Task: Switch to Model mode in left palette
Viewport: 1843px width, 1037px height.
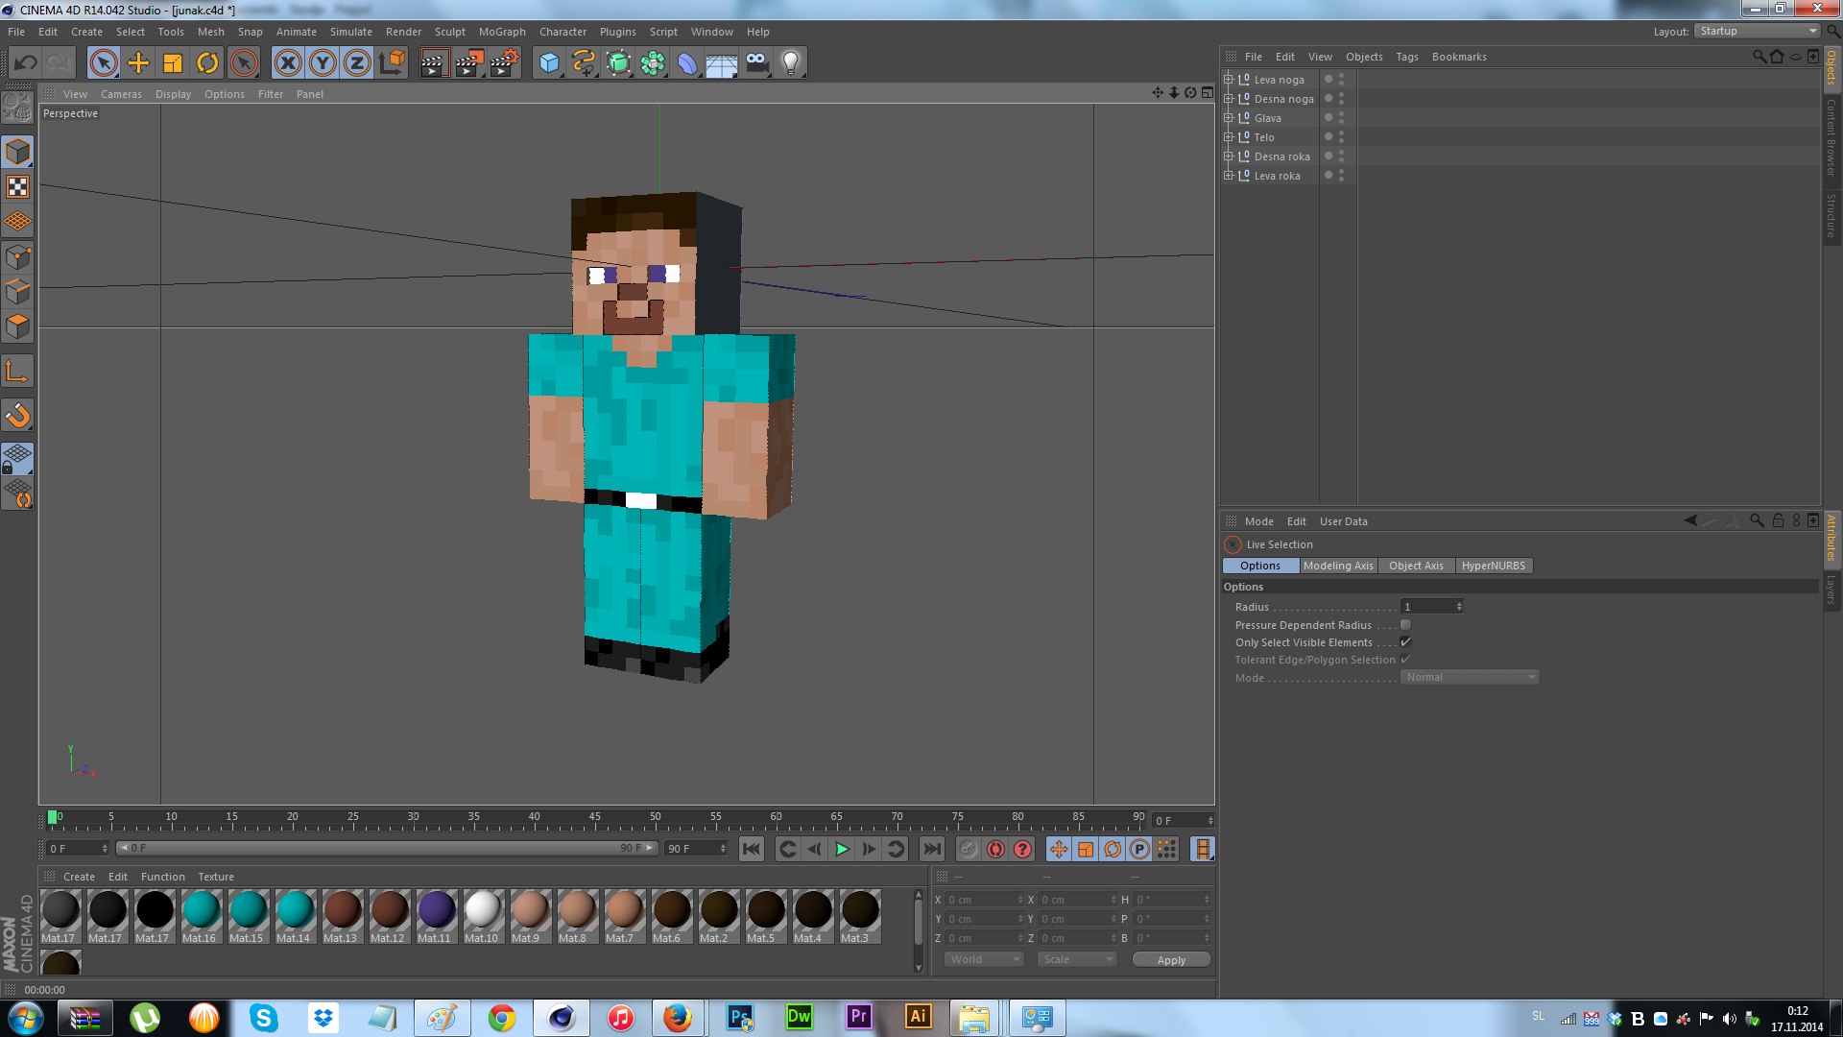Action: tap(17, 153)
